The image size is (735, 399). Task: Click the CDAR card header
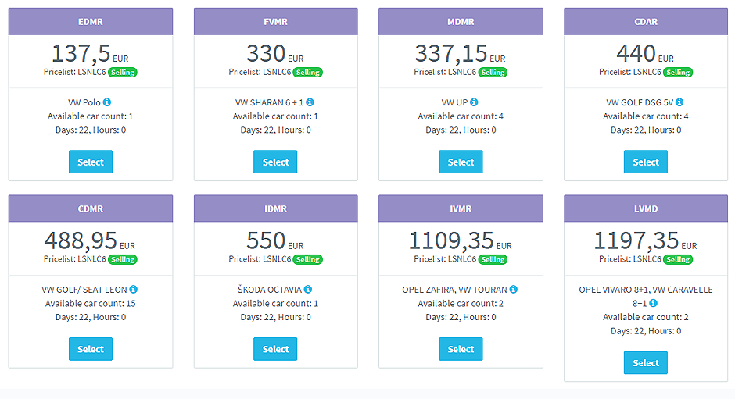pos(646,22)
